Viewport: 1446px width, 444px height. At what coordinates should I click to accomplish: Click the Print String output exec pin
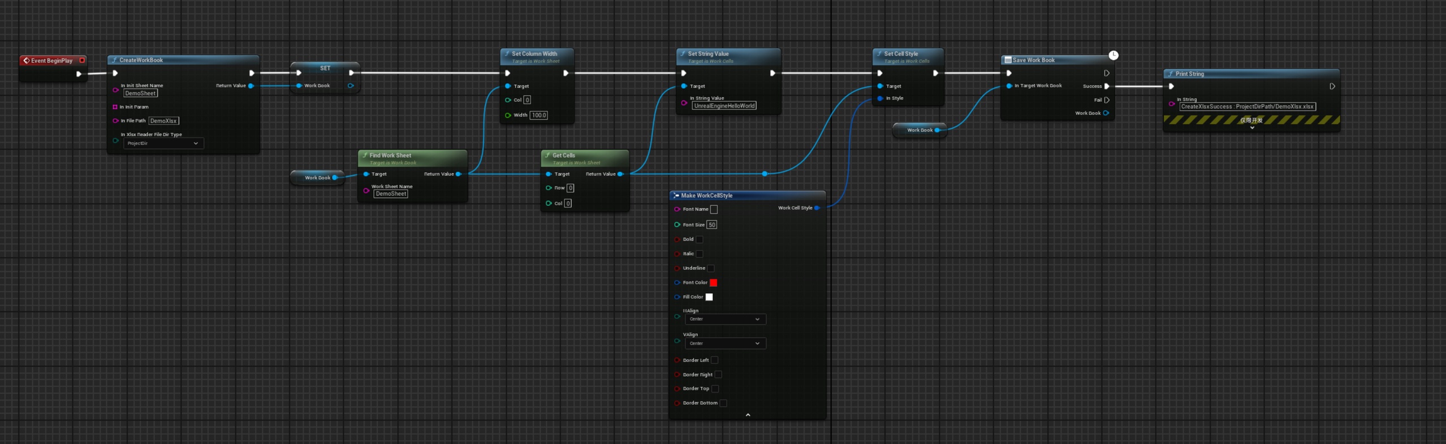(x=1332, y=87)
